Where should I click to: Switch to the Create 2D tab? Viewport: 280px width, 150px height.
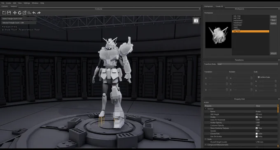pos(219,7)
